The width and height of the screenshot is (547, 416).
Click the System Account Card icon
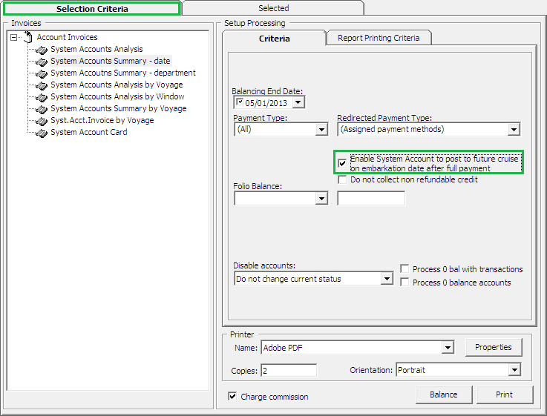(x=42, y=133)
